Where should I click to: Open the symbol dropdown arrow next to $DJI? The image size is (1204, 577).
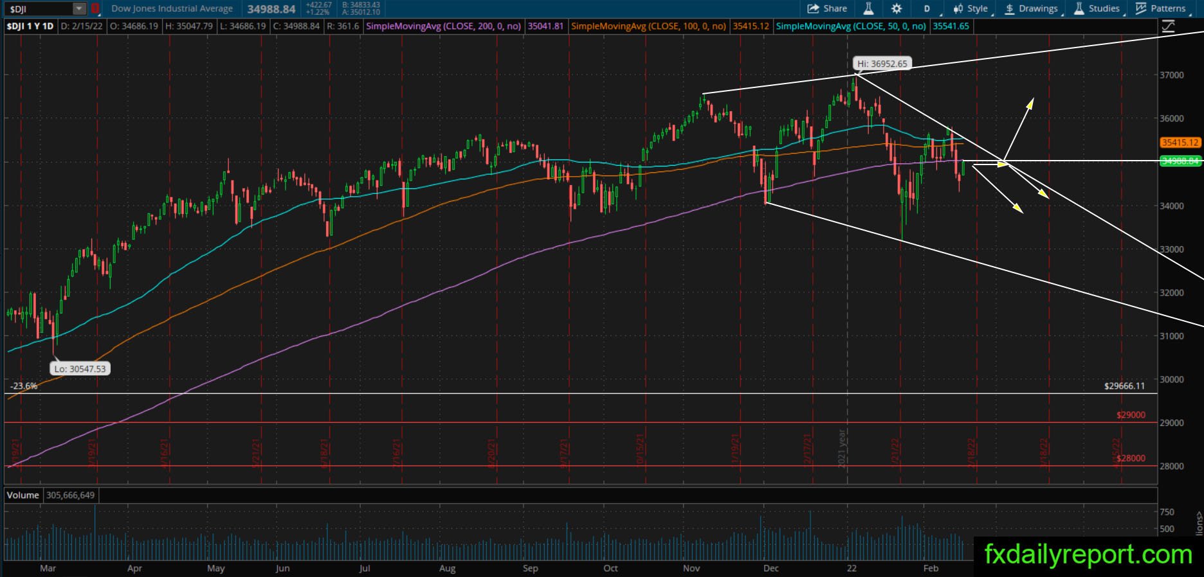(x=79, y=9)
